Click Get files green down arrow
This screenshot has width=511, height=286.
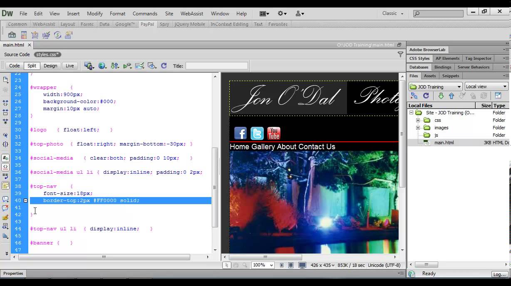click(x=441, y=96)
